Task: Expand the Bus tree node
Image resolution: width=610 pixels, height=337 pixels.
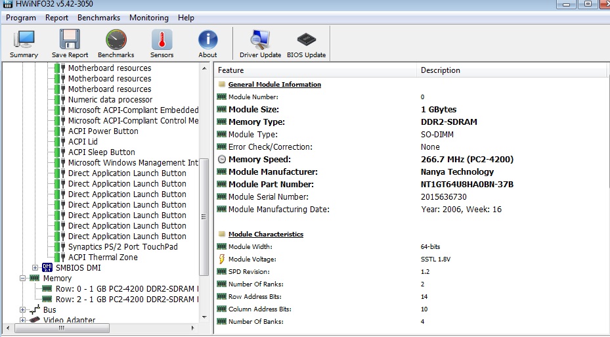Action: (x=22, y=310)
